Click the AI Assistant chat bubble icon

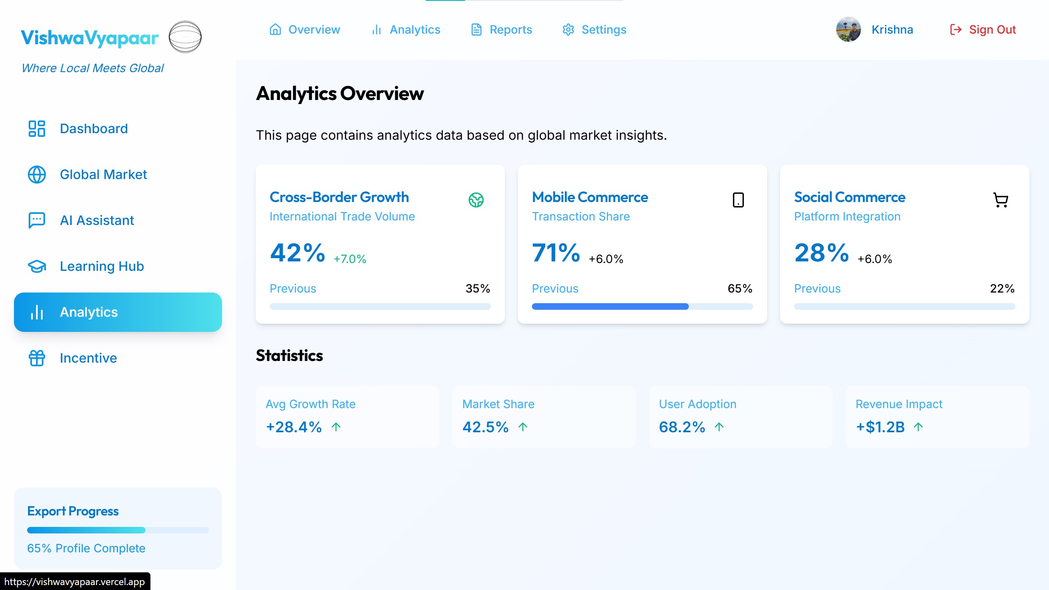[x=36, y=220]
